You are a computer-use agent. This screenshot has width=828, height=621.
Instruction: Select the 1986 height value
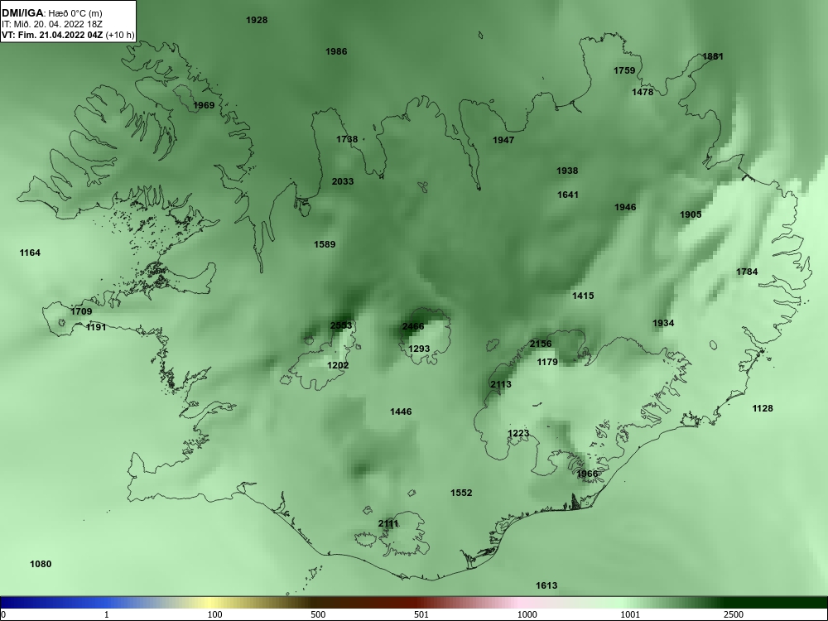(336, 51)
